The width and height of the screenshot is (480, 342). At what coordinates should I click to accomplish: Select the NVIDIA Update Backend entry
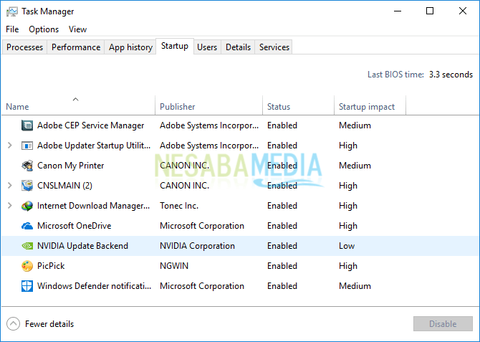pyautogui.click(x=240, y=246)
